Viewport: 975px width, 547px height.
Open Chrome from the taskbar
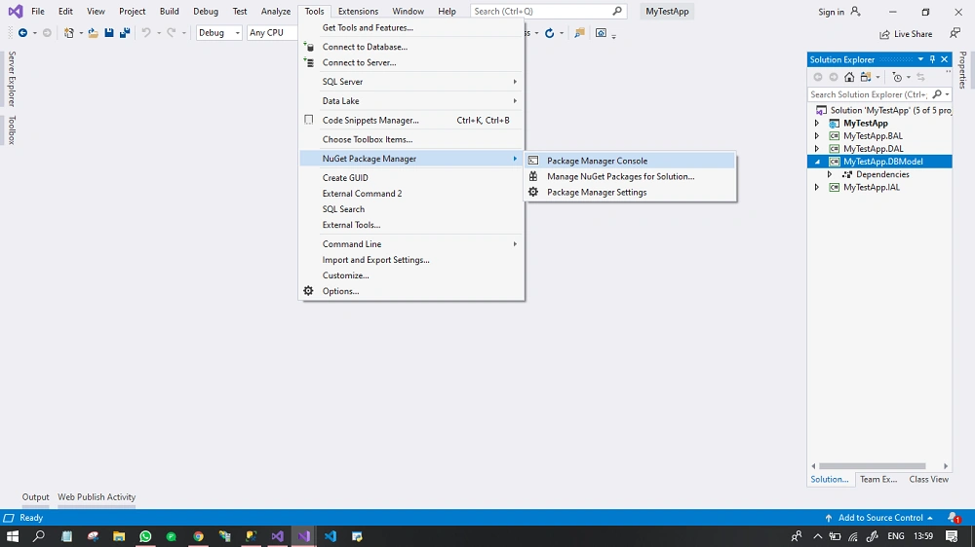click(198, 536)
